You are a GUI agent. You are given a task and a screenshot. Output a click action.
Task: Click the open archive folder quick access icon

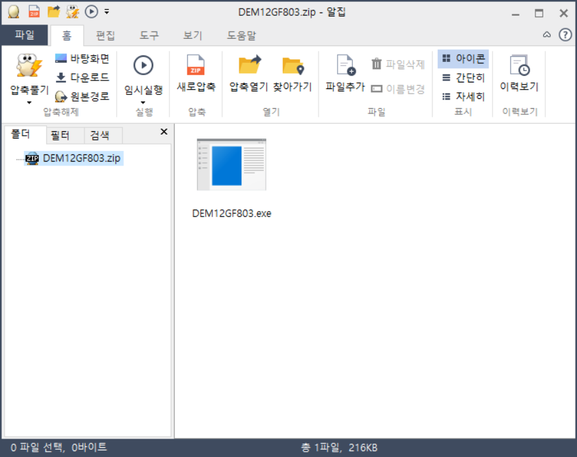coord(53,12)
